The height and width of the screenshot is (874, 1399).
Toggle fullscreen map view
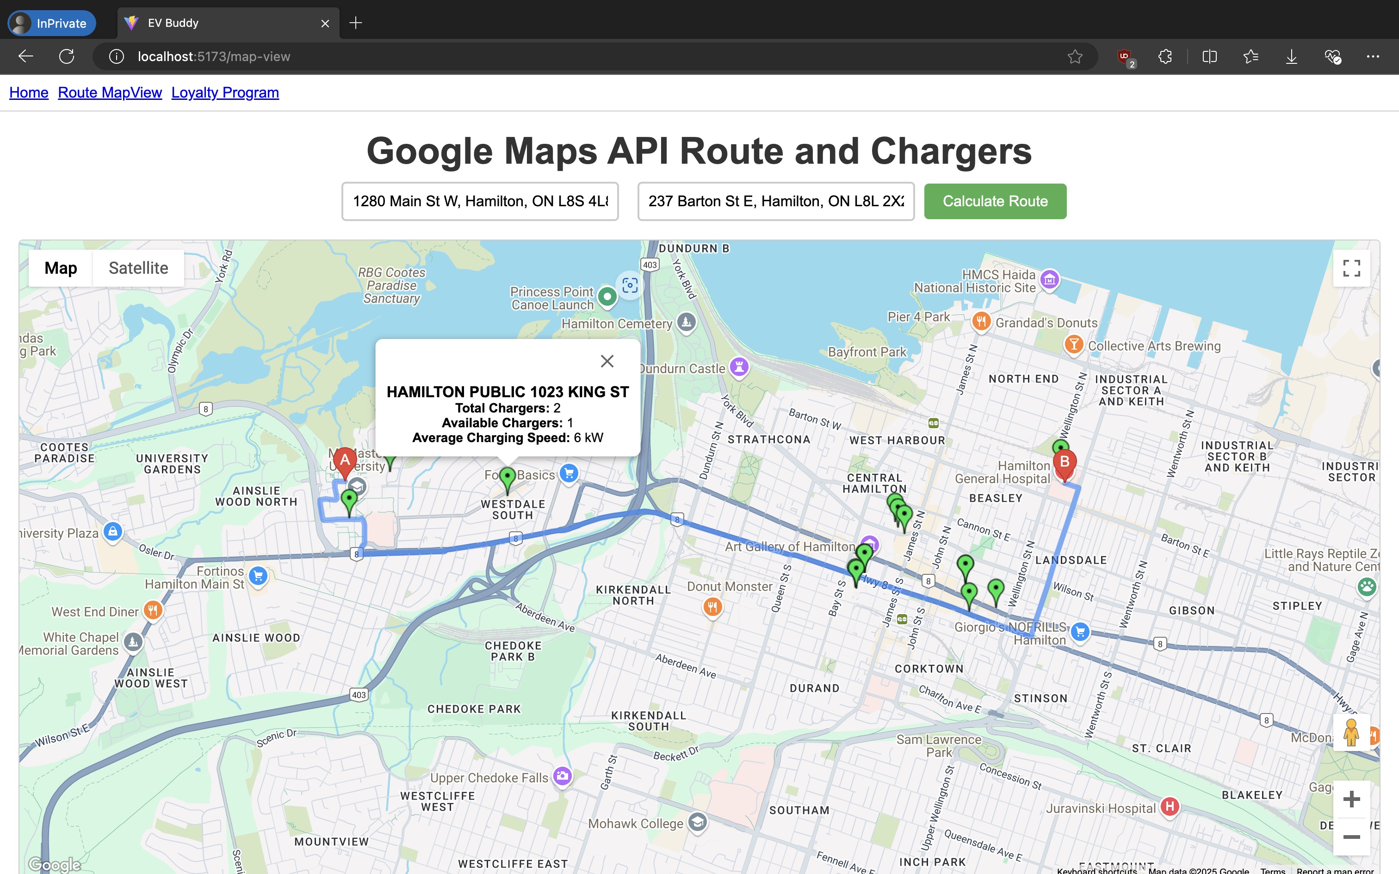click(1351, 268)
